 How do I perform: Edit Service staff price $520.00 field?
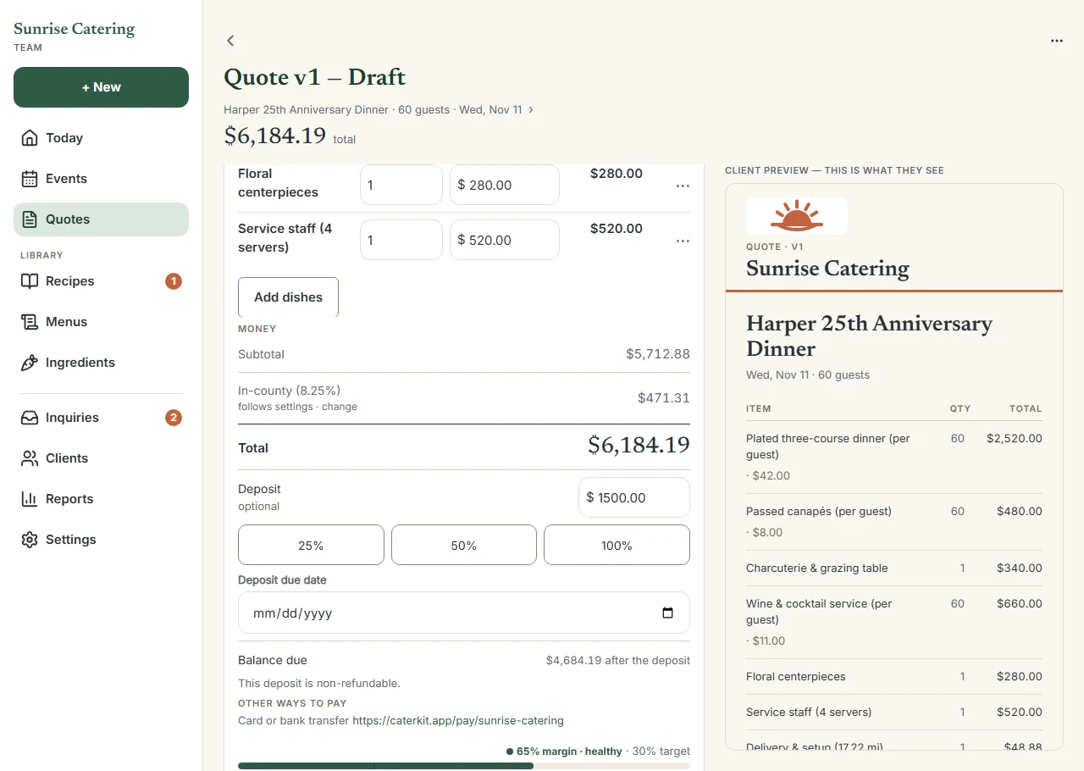[x=505, y=240]
